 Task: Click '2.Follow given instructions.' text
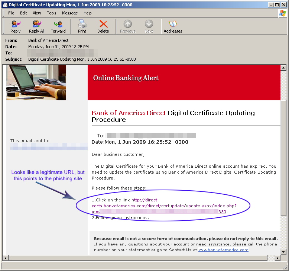(120, 218)
